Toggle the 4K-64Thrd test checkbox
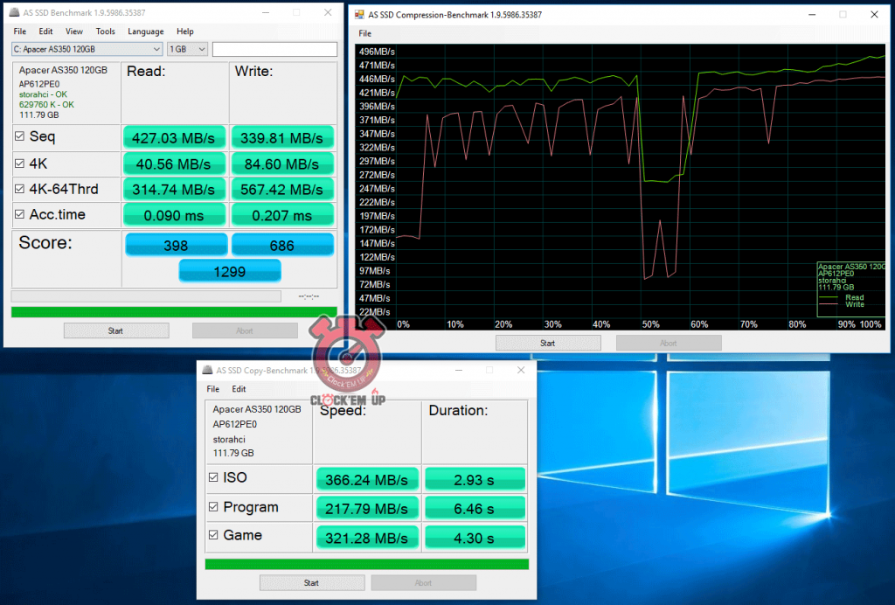Viewport: 895px width, 605px height. coord(20,189)
